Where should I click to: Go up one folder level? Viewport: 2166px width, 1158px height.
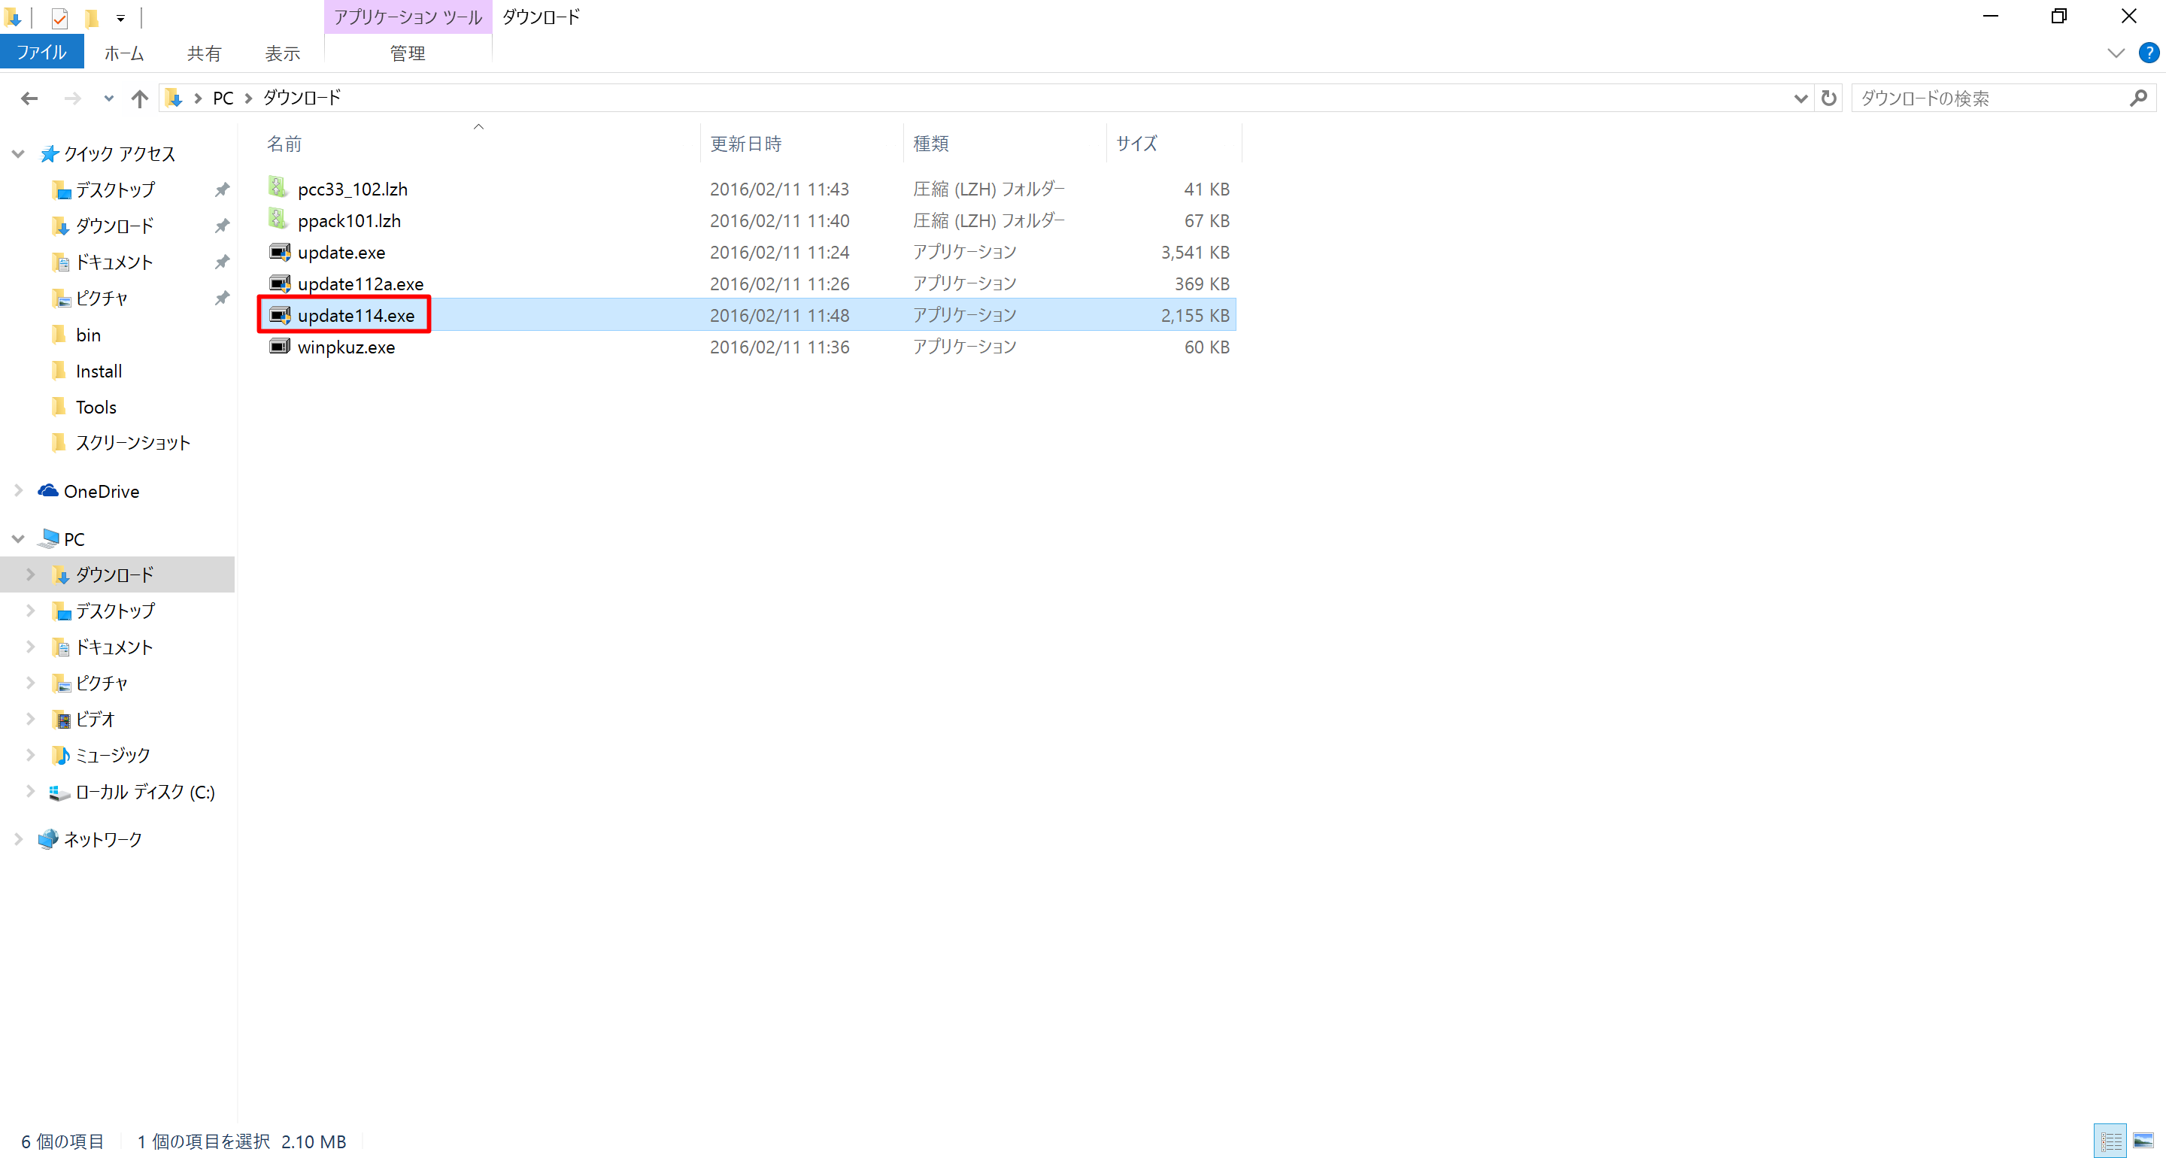coord(140,99)
